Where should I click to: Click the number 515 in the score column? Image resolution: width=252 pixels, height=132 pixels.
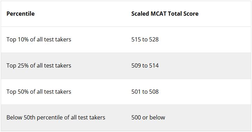(x=136, y=39)
